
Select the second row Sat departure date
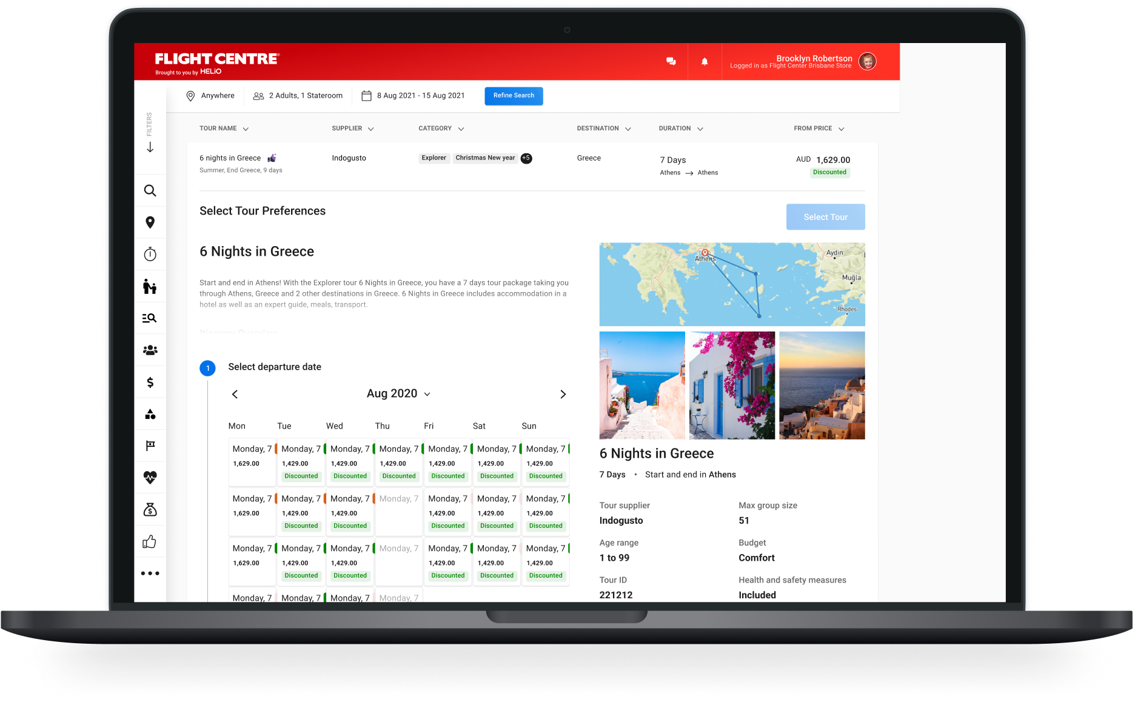pos(497,512)
